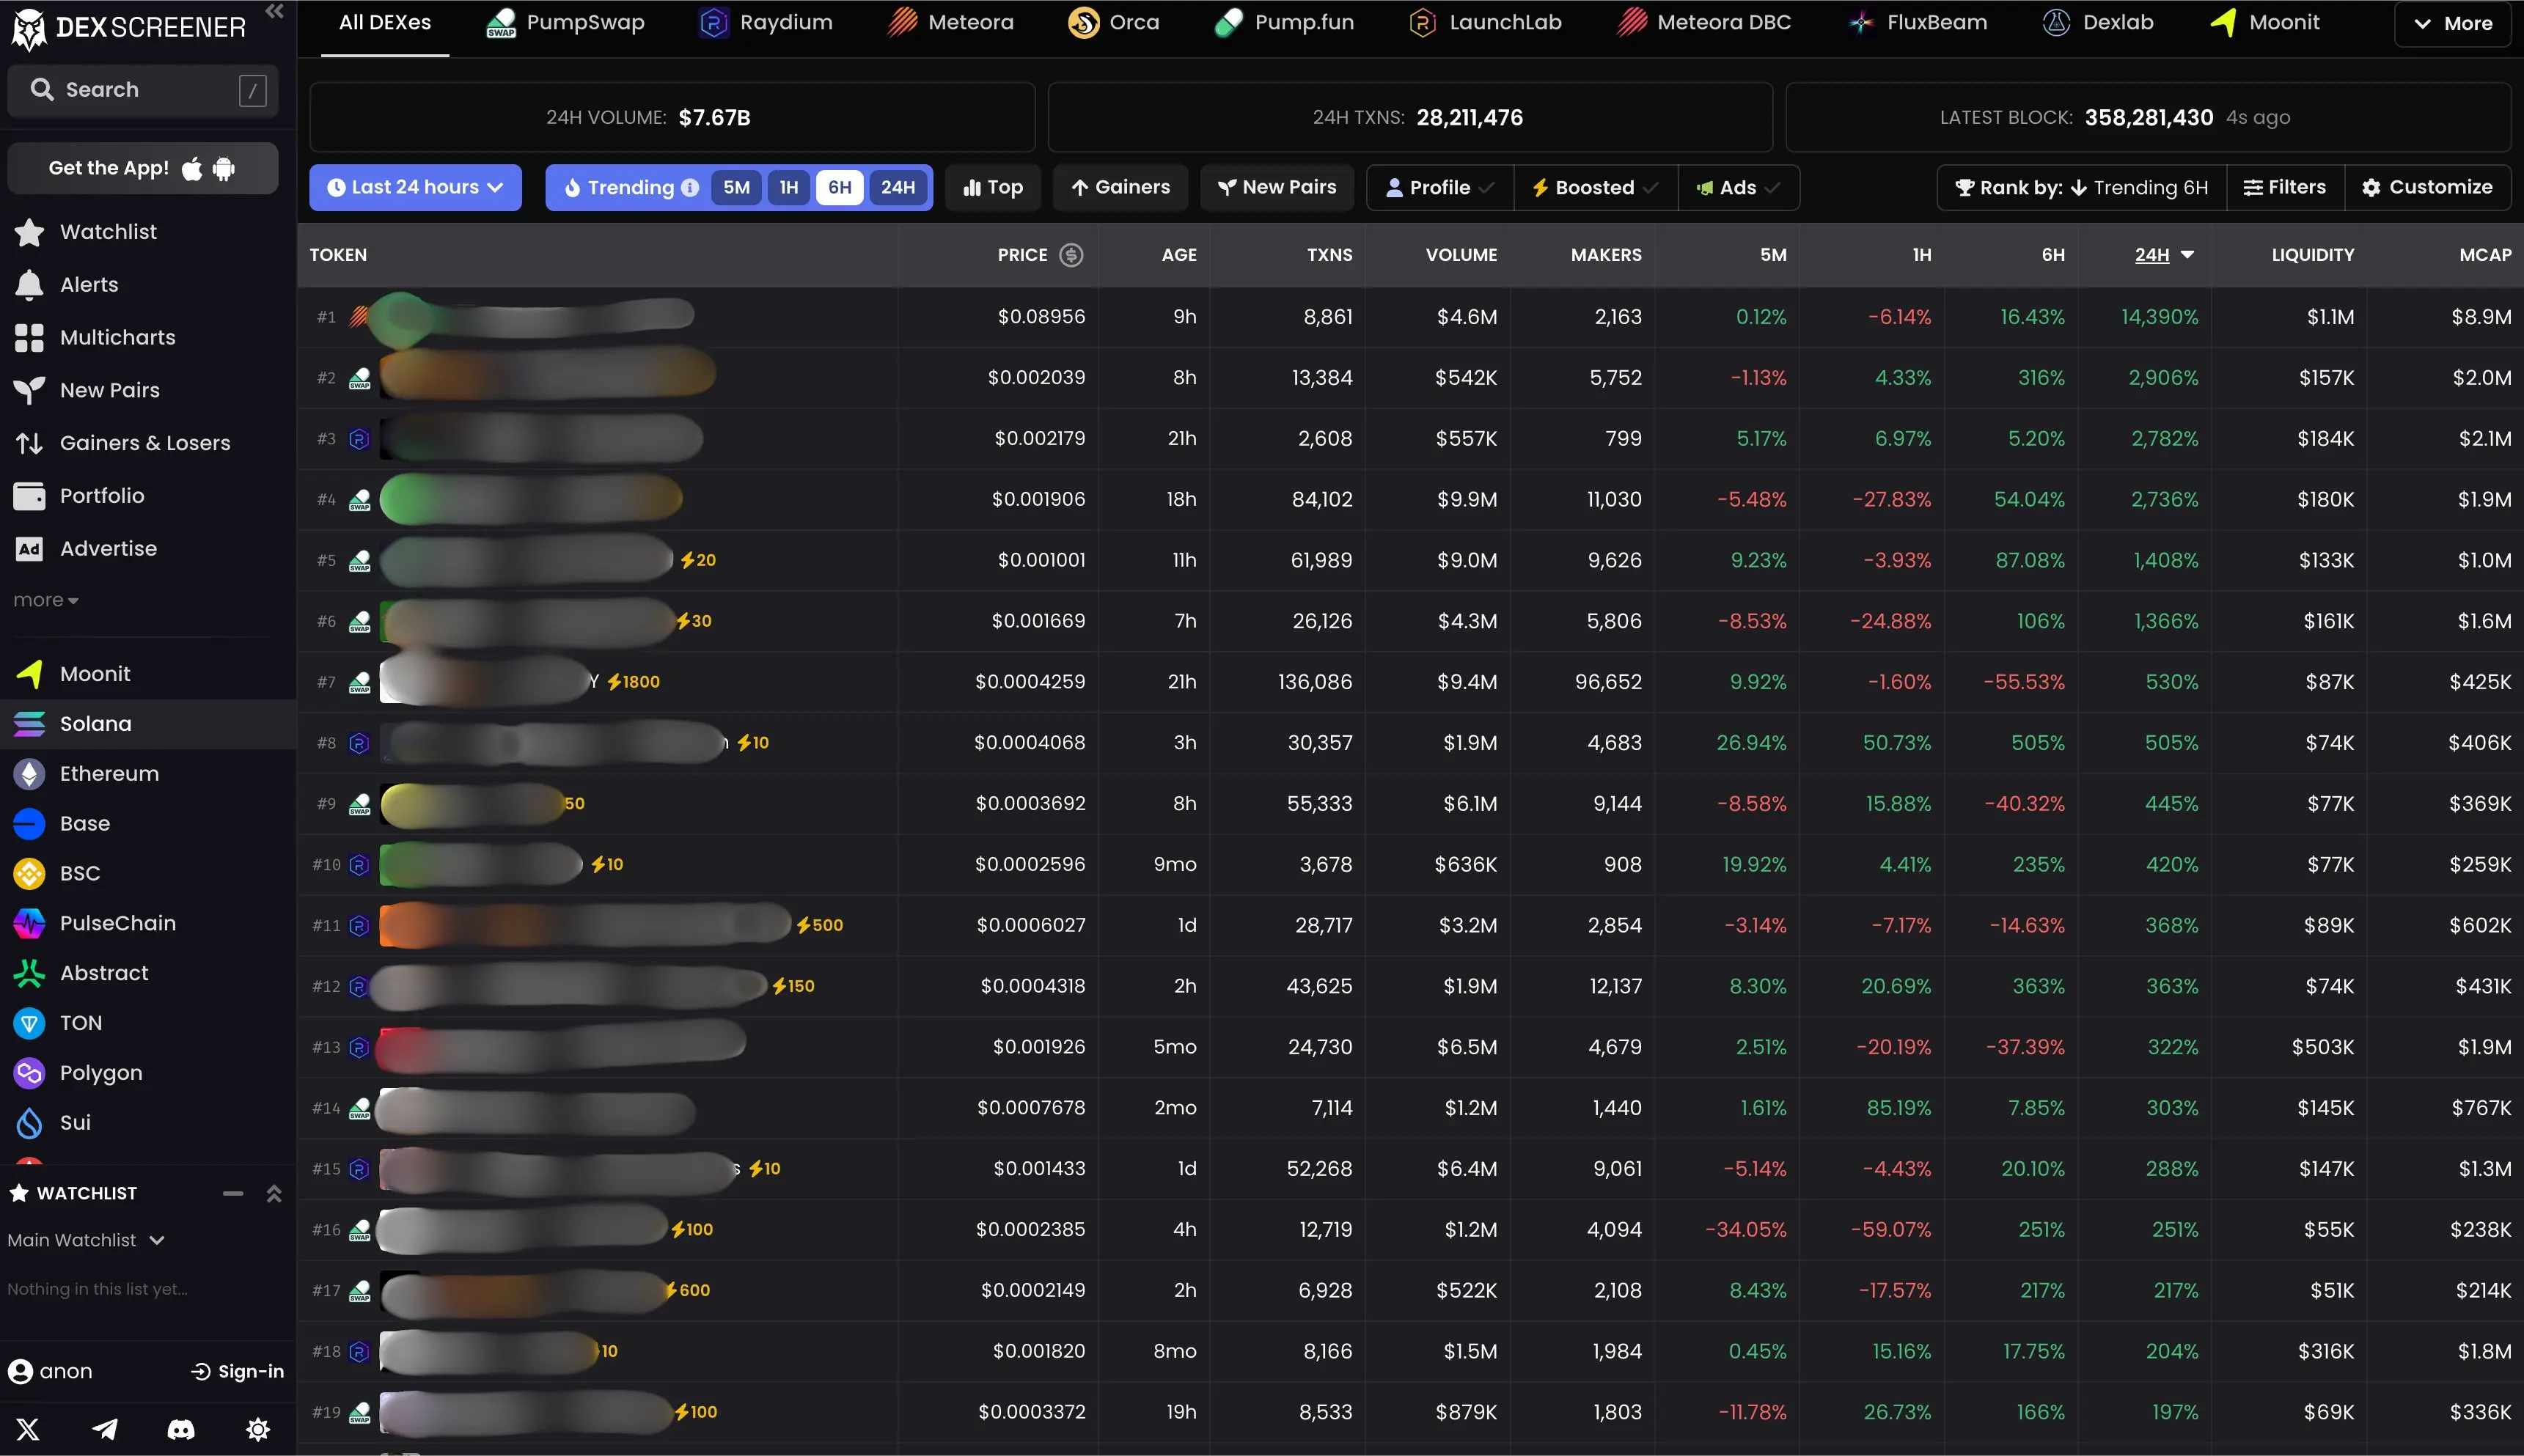The image size is (2524, 1456).
Task: Switch to the Raydium tab
Action: pos(765,24)
